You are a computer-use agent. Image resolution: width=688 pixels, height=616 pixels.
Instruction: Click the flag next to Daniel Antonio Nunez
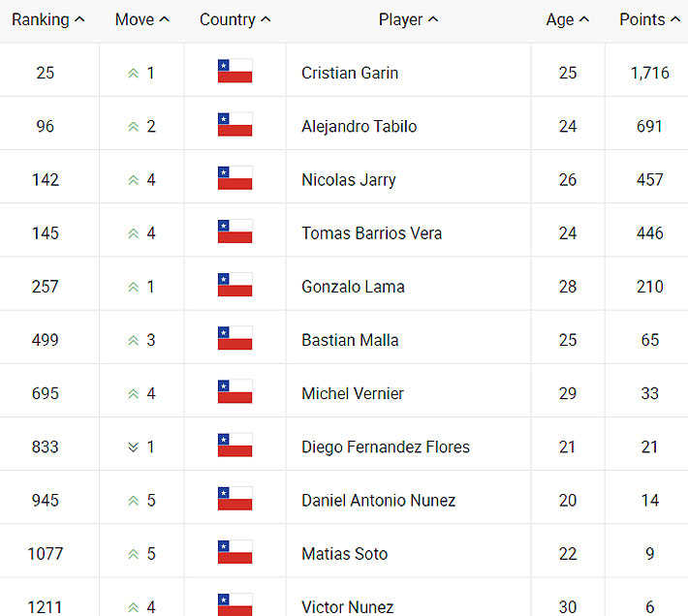235,500
